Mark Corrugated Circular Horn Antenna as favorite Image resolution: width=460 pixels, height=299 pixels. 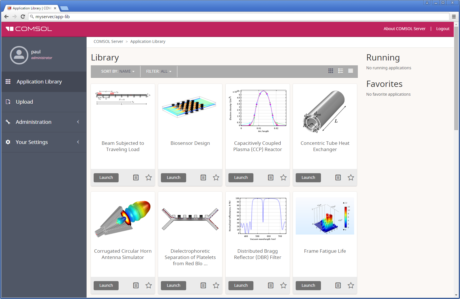149,286
